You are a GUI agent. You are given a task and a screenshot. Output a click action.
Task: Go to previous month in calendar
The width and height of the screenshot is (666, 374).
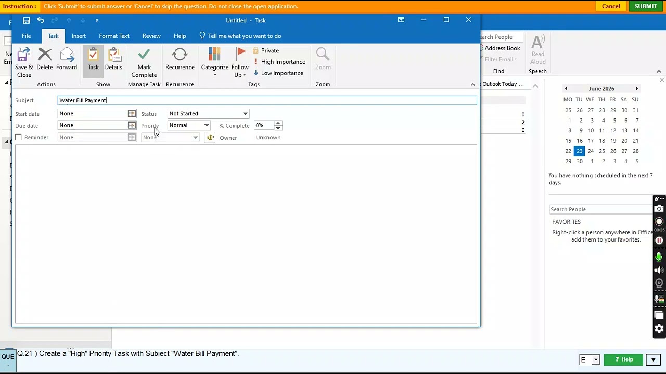566,89
